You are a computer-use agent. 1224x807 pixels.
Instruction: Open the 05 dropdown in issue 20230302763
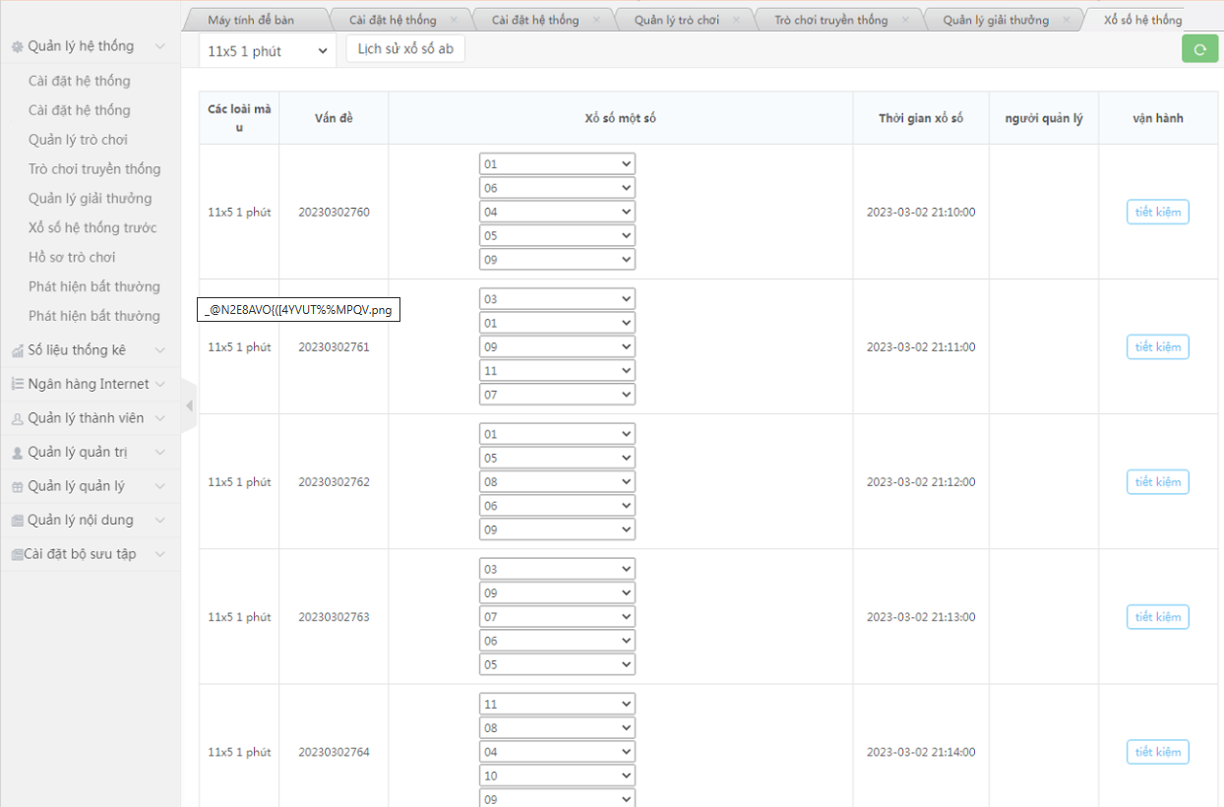(557, 664)
